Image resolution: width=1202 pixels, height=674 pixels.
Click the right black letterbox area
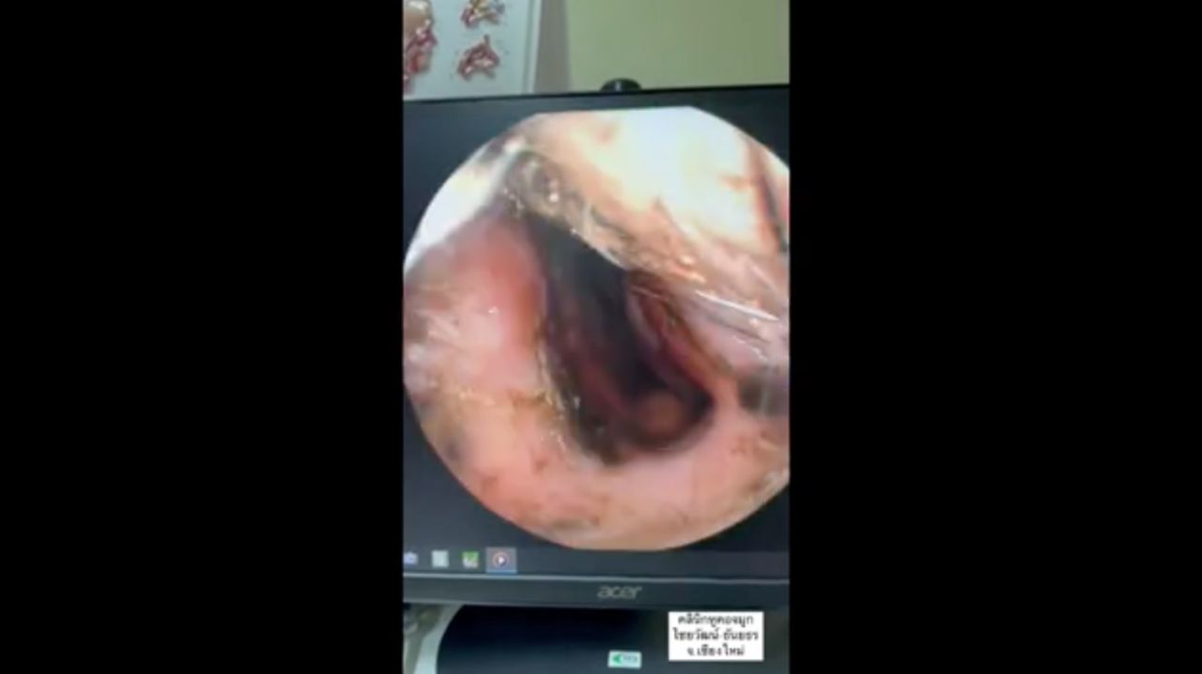point(995,337)
